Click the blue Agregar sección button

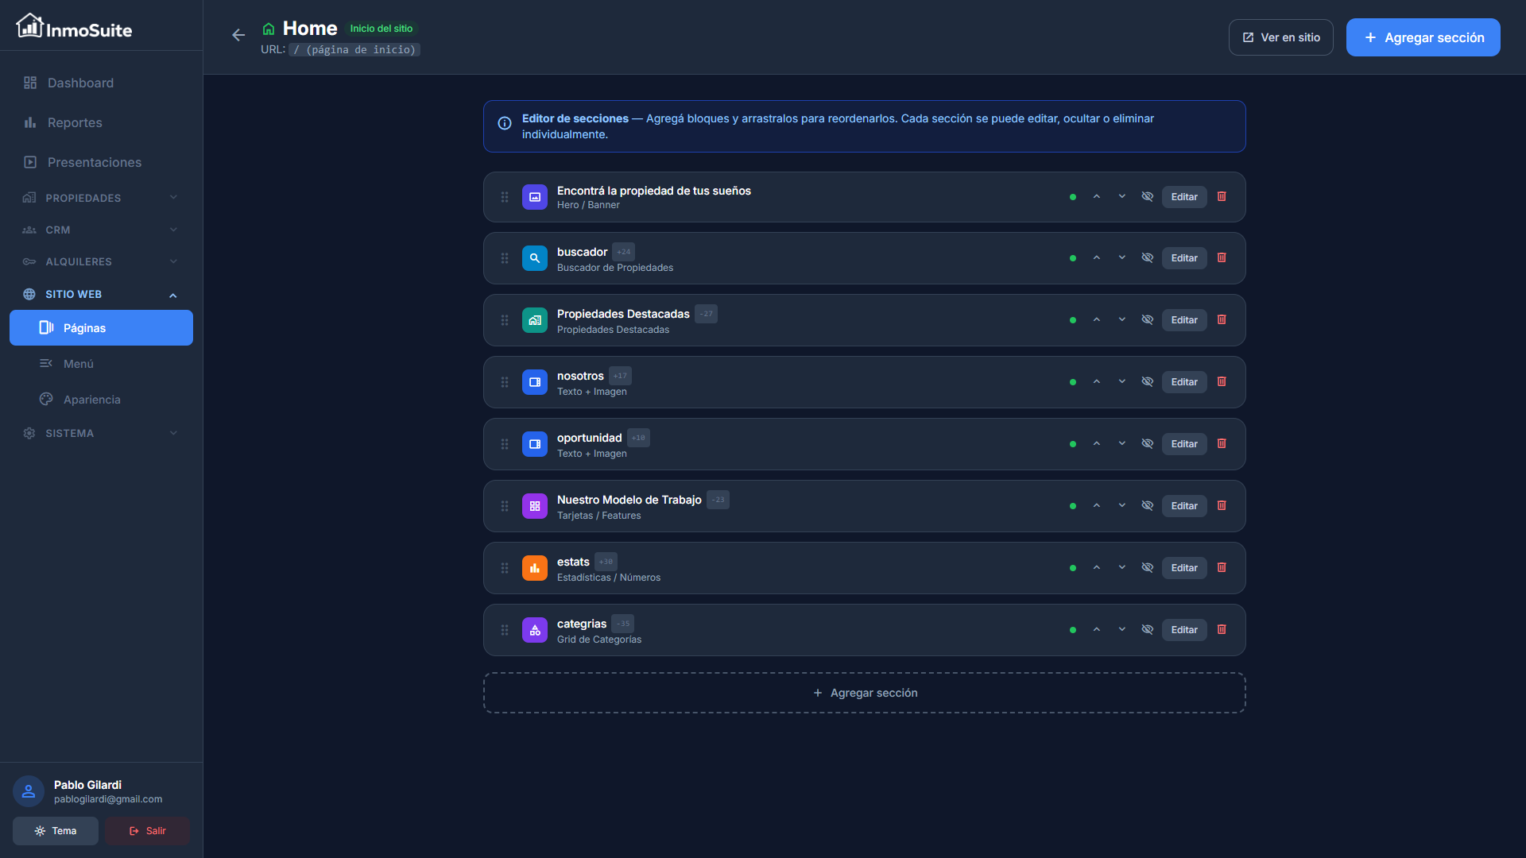[1423, 37]
